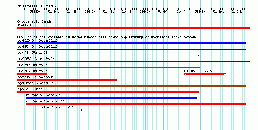Select esv29682 (Conrad2009) label
Image resolution: width=258 pixels, height=130 pixels.
[36, 59]
